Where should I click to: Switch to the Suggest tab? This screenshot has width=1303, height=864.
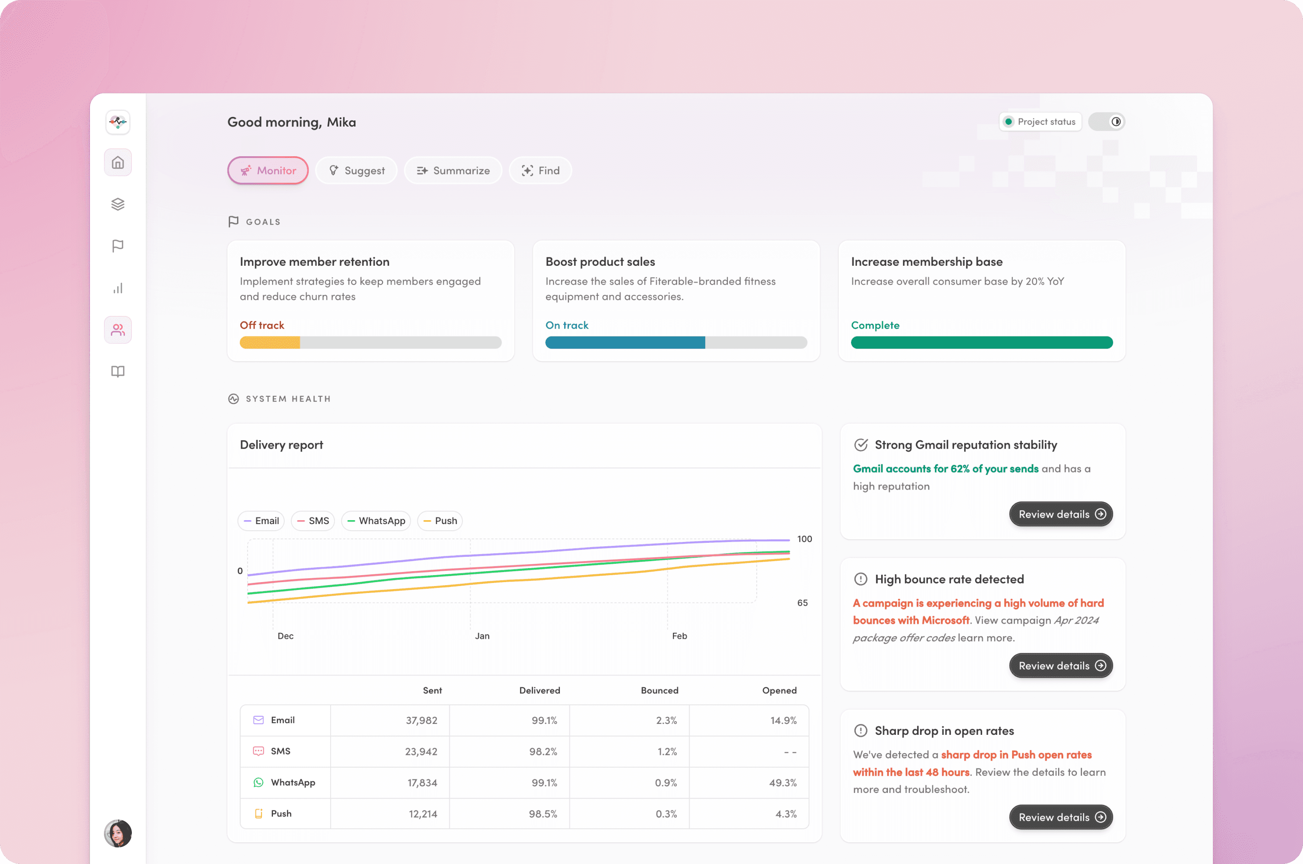pyautogui.click(x=356, y=171)
